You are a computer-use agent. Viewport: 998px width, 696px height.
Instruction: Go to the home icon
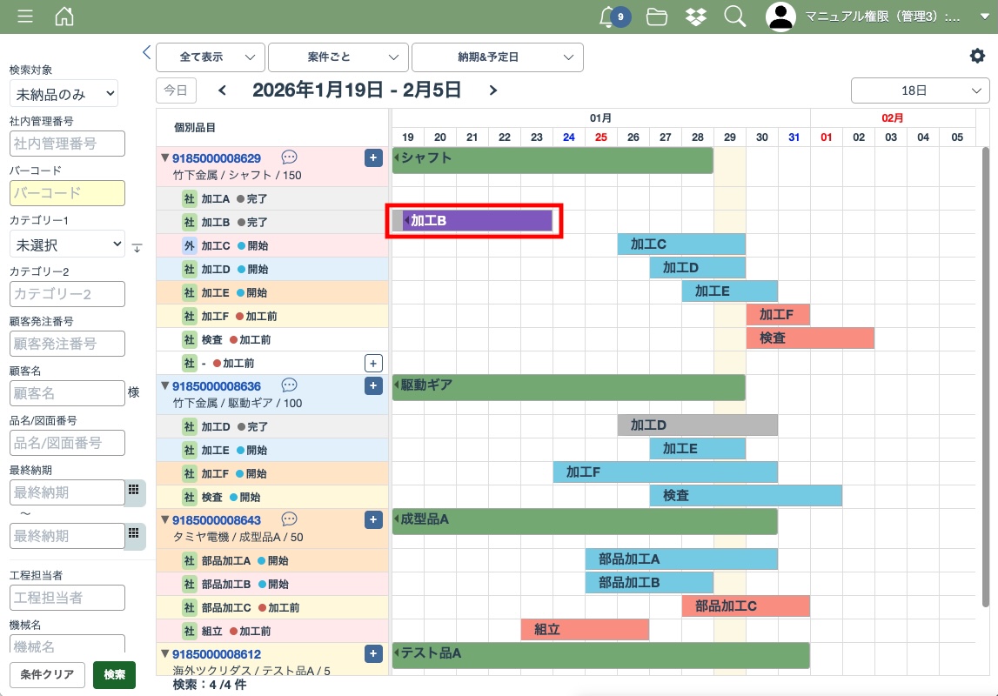pyautogui.click(x=64, y=17)
